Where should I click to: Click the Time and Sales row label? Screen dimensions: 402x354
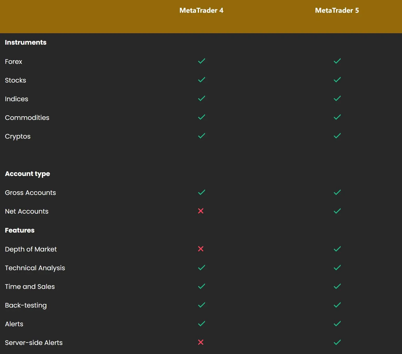30,287
